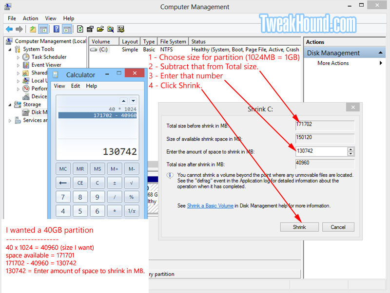
Task: Click the Properties/Settings toolbar icon
Action: (x=90, y=29)
